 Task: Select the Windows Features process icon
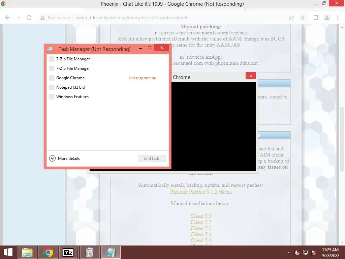[52, 97]
